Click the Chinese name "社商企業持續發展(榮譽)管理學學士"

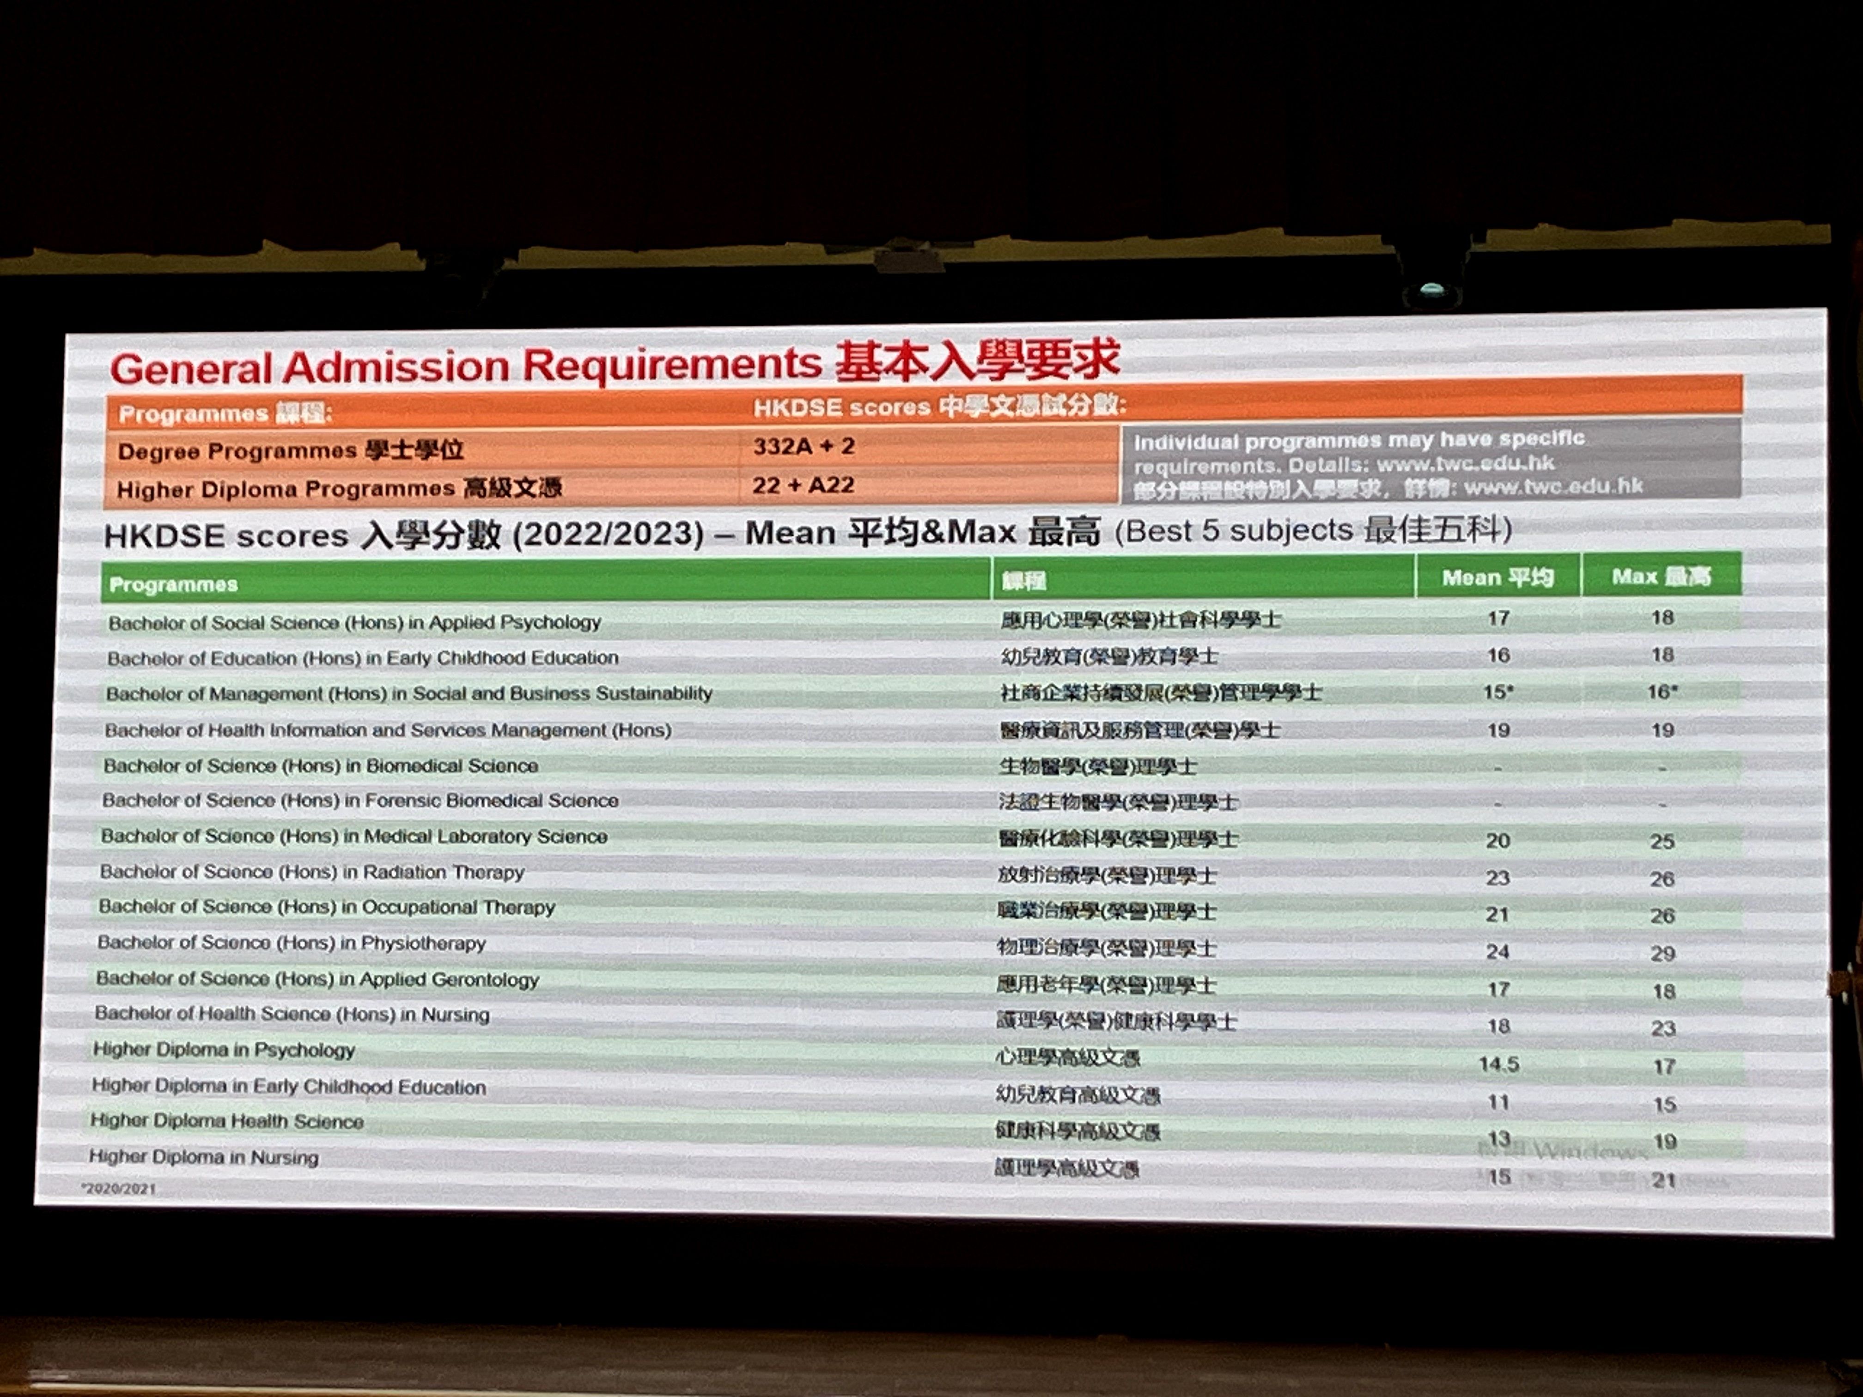tap(1161, 693)
